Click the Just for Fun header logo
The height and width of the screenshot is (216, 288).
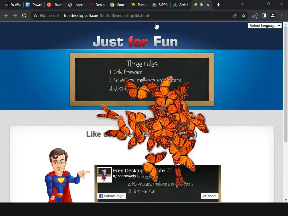[x=135, y=42]
